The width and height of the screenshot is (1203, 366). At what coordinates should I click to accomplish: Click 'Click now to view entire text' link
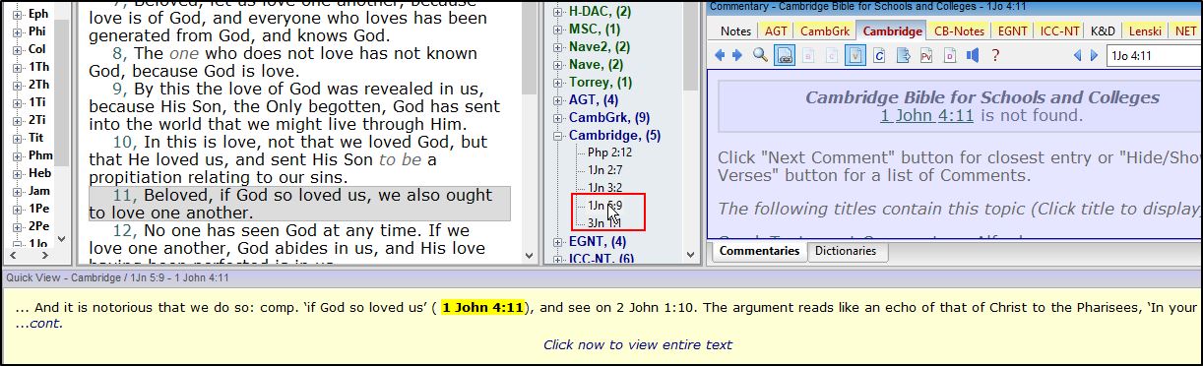point(638,344)
